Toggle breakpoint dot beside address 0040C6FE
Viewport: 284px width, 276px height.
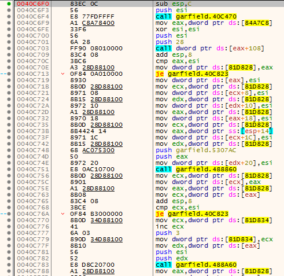click(9, 30)
